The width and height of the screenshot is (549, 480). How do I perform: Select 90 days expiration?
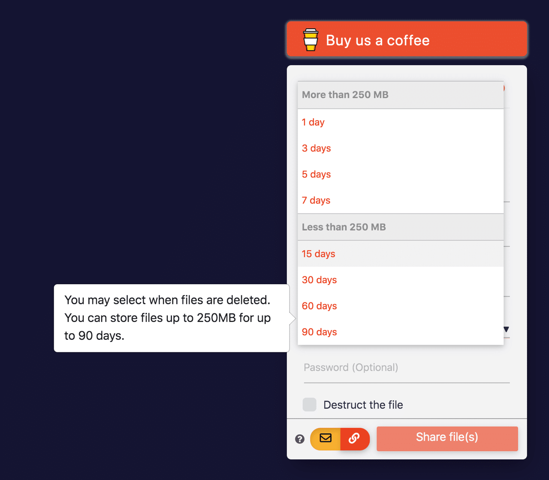320,332
